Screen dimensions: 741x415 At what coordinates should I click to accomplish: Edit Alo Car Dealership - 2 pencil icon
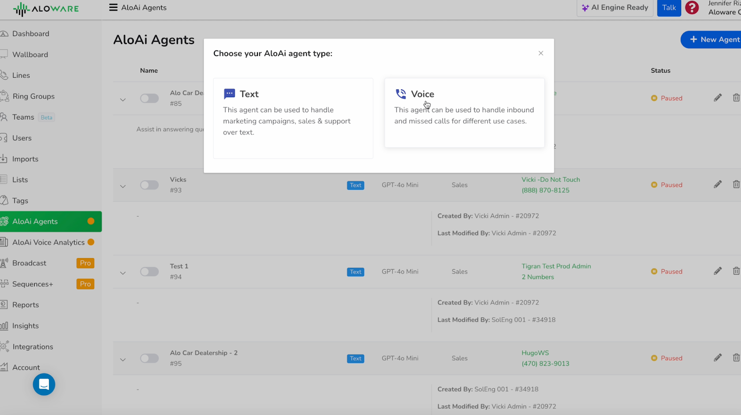(717, 358)
